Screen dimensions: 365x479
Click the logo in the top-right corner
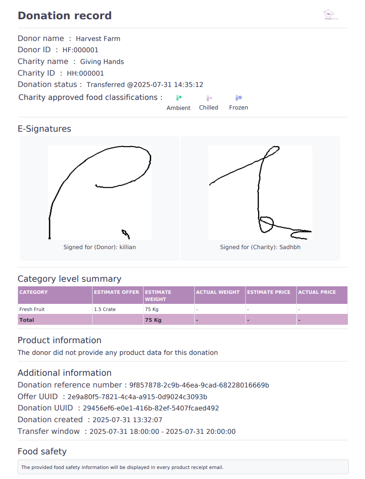coord(332,15)
